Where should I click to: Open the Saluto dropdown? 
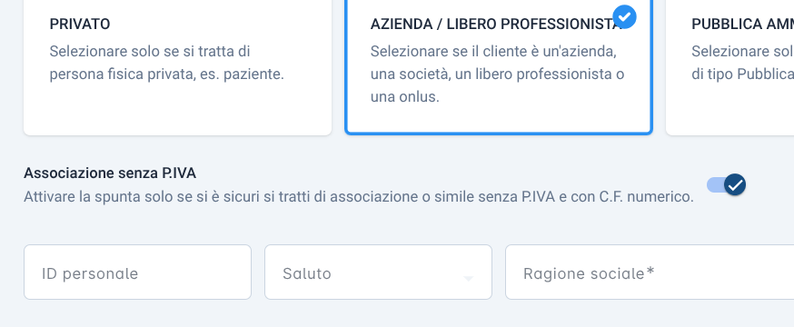coord(378,272)
